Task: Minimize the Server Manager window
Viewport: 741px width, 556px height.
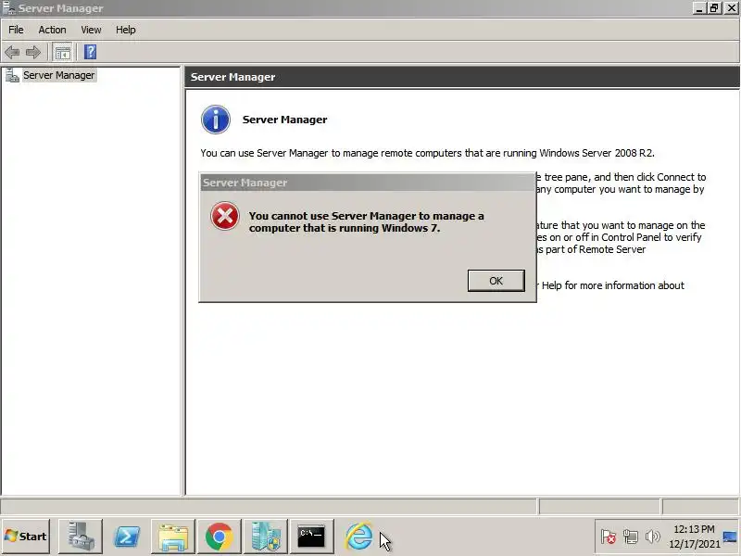Action: pos(699,8)
